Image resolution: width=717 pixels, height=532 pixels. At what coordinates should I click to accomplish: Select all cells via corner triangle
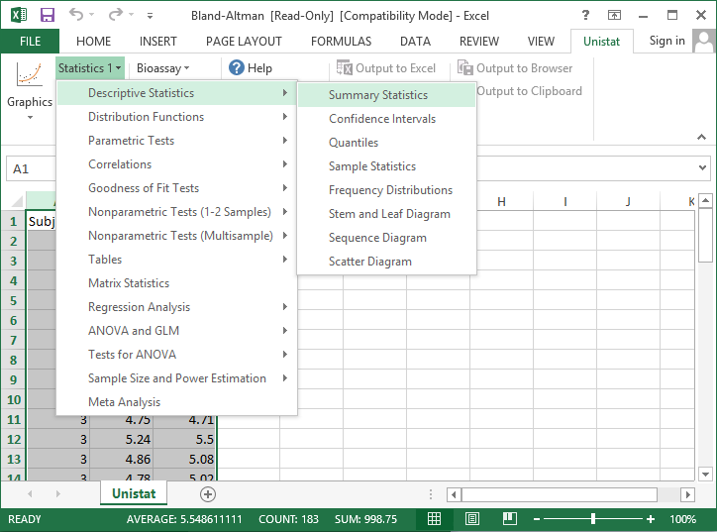coord(17,200)
